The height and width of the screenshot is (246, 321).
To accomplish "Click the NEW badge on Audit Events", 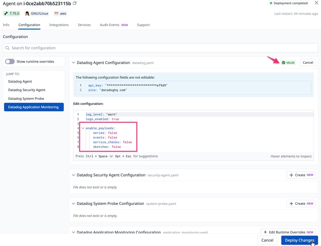I will click(125, 25).
